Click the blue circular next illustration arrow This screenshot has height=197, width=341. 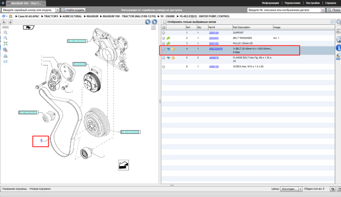pyautogui.click(x=154, y=22)
